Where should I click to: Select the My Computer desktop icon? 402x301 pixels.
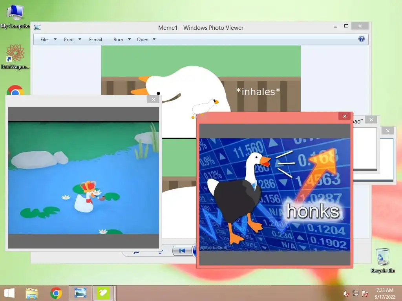click(15, 16)
